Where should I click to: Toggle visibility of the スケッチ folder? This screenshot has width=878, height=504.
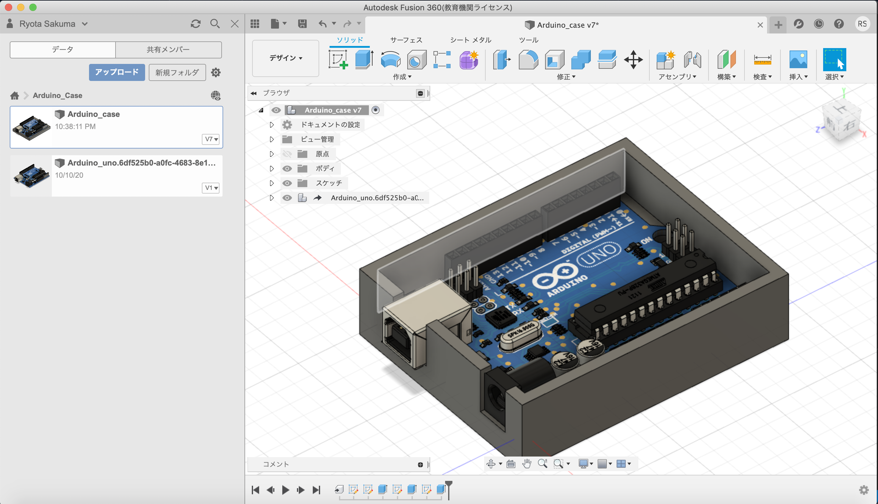point(287,183)
